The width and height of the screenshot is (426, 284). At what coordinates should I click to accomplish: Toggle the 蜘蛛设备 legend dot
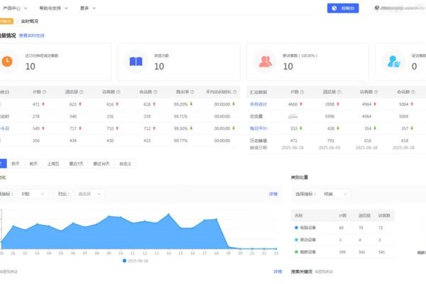pyautogui.click(x=296, y=252)
